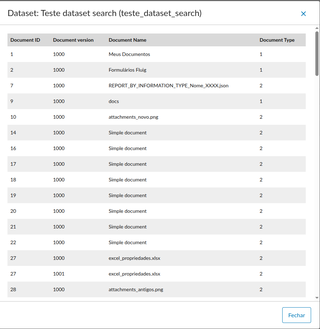Close the dataset dialog with X icon
The image size is (320, 329).
[x=303, y=14]
